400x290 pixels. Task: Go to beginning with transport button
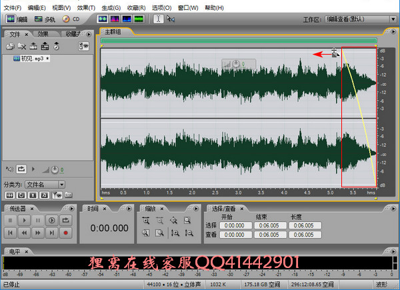pos(11,233)
